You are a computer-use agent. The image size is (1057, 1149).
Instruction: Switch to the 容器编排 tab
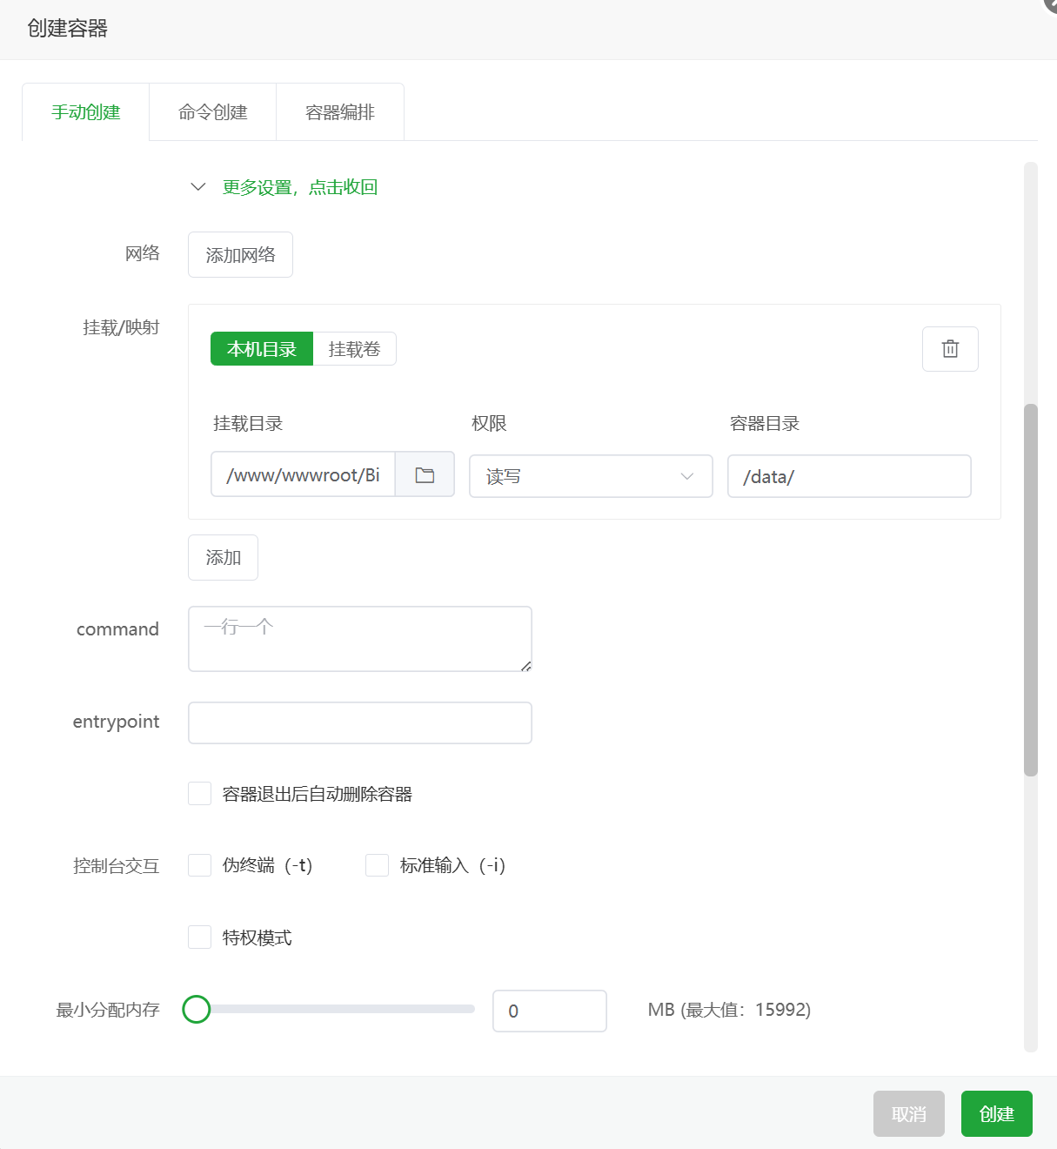pos(340,112)
